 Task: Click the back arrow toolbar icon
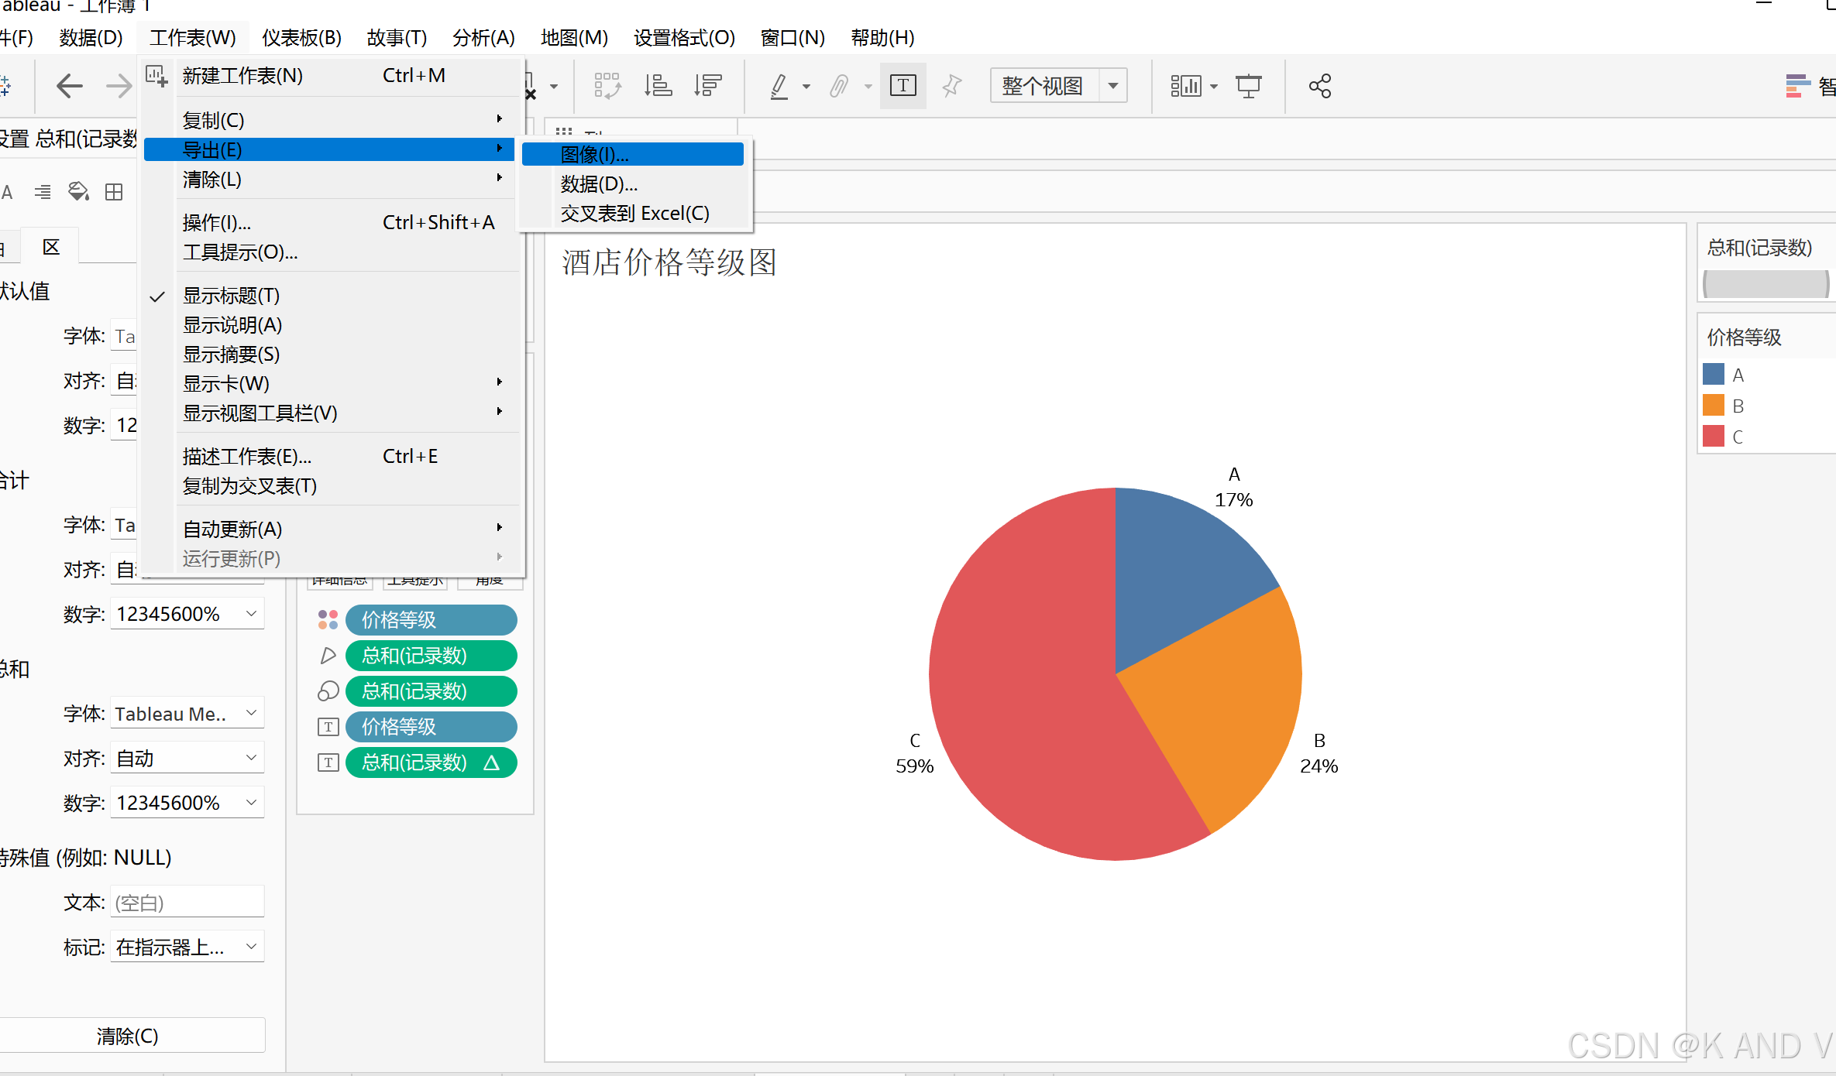(70, 86)
